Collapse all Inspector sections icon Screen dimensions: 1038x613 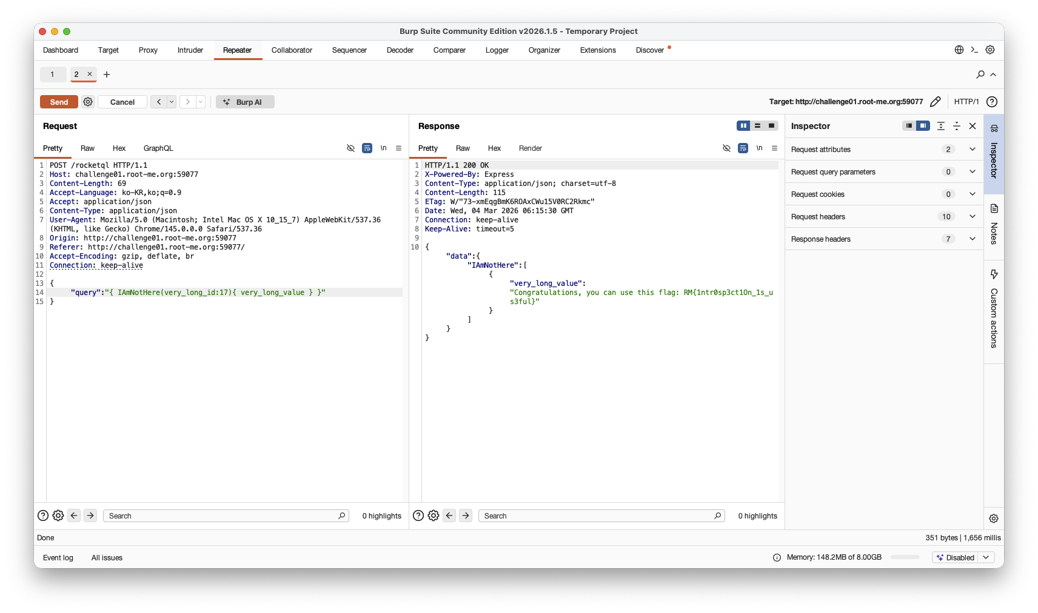tap(957, 126)
